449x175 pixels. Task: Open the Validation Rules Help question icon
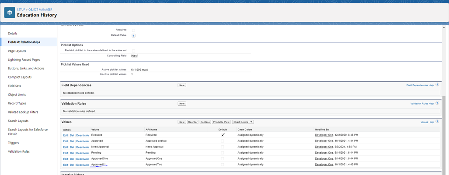437,103
